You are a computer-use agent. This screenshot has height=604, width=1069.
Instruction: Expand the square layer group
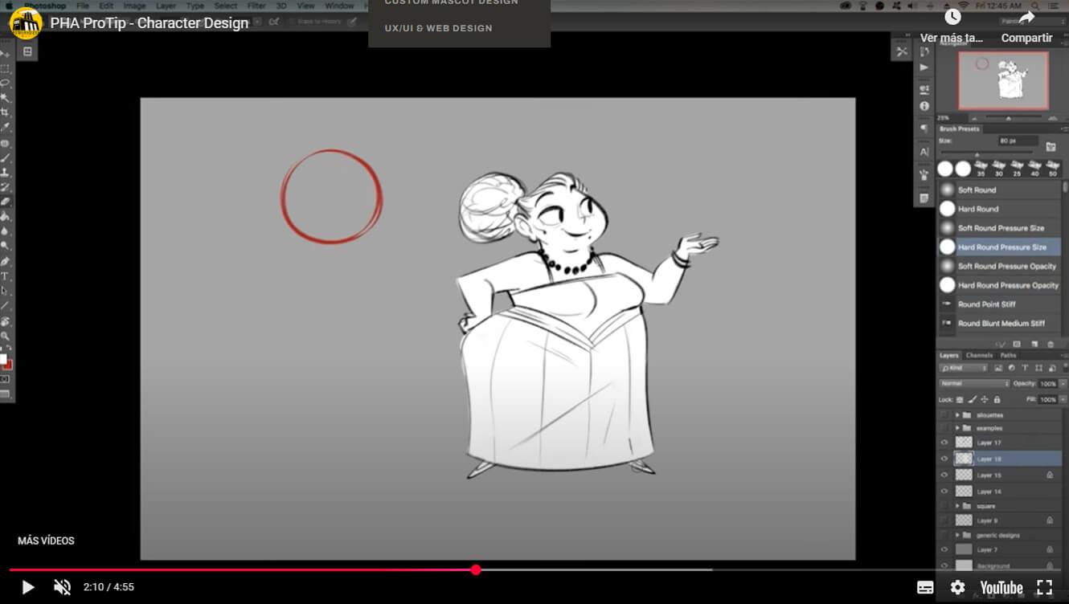[x=957, y=506]
